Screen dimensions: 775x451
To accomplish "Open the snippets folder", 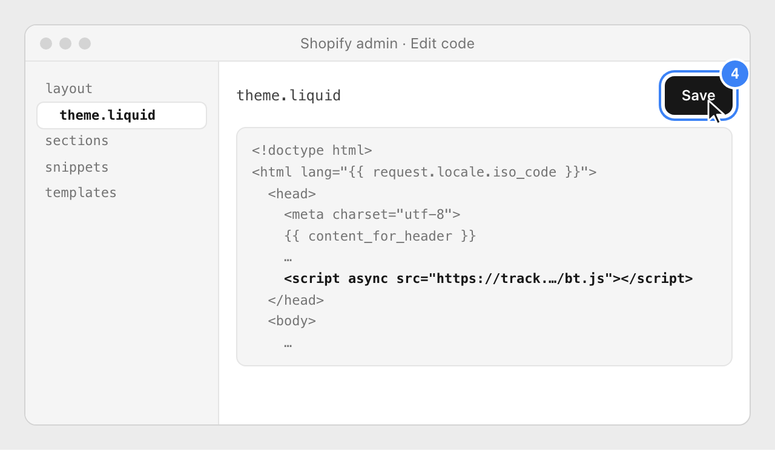I will 77,167.
